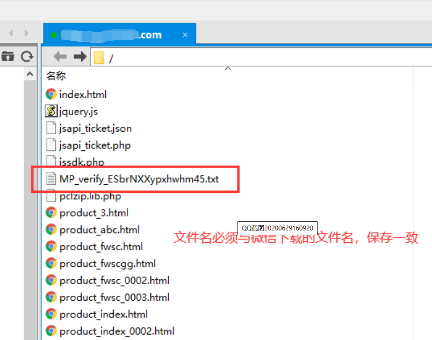Select file jquery.js
The width and height of the screenshot is (432, 340).
click(x=78, y=112)
